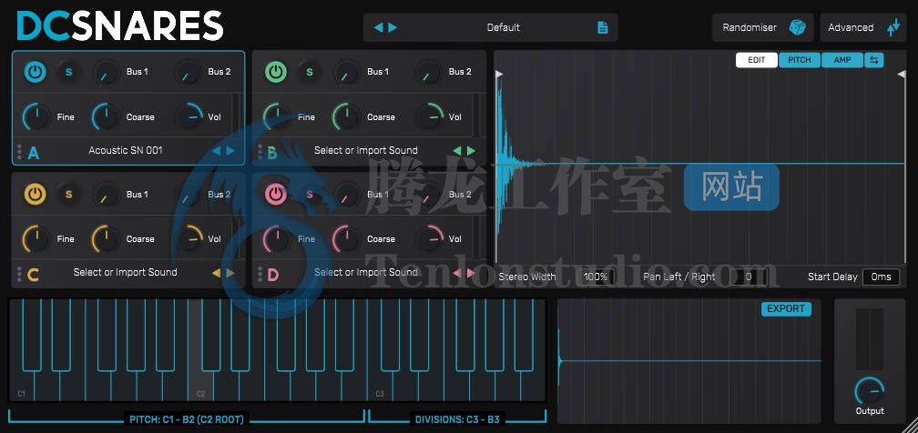This screenshot has height=433, width=918.
Task: Click the Randomiser dice icon
Action: click(x=798, y=27)
